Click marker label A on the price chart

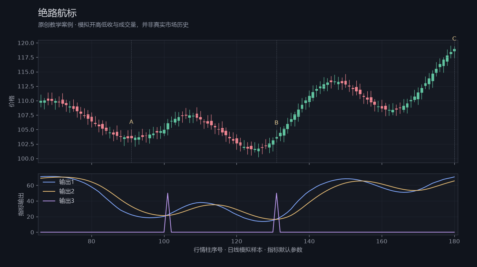[x=131, y=122]
